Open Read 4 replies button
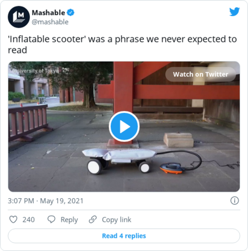 coord(124,236)
